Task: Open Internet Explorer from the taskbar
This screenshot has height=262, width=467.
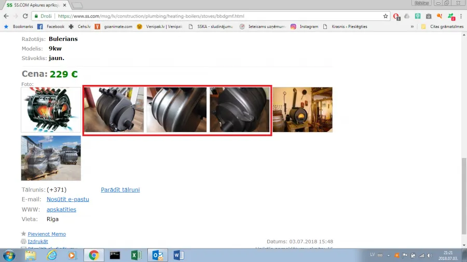Action: coord(52,255)
